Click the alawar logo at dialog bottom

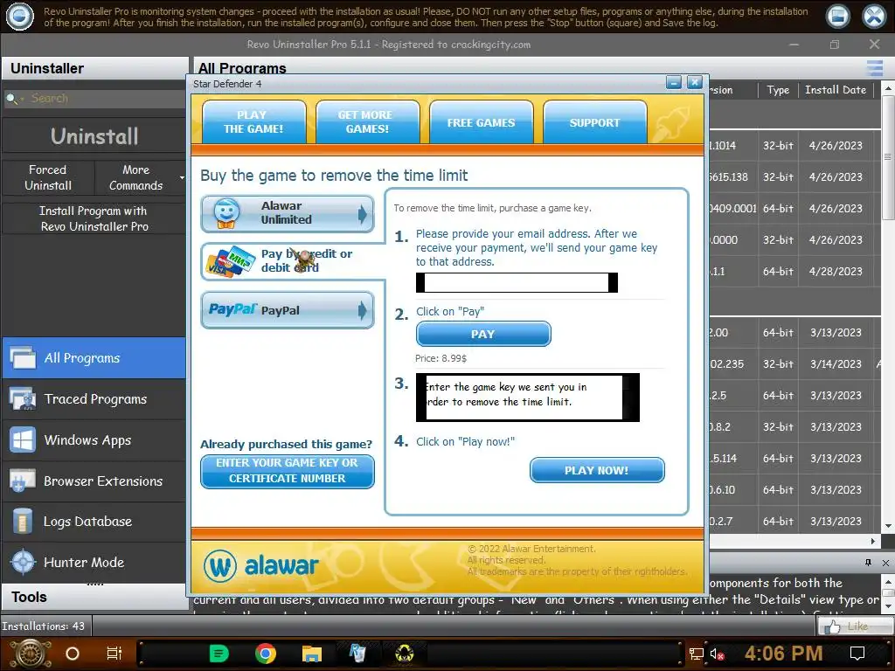pyautogui.click(x=260, y=566)
